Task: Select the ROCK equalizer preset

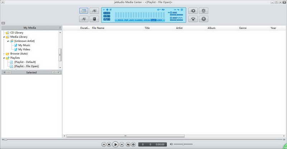Action: (121, 20)
